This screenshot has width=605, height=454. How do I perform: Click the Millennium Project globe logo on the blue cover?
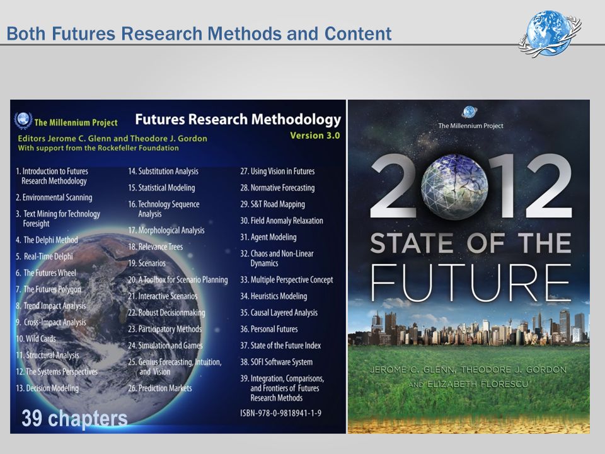[x=23, y=121]
